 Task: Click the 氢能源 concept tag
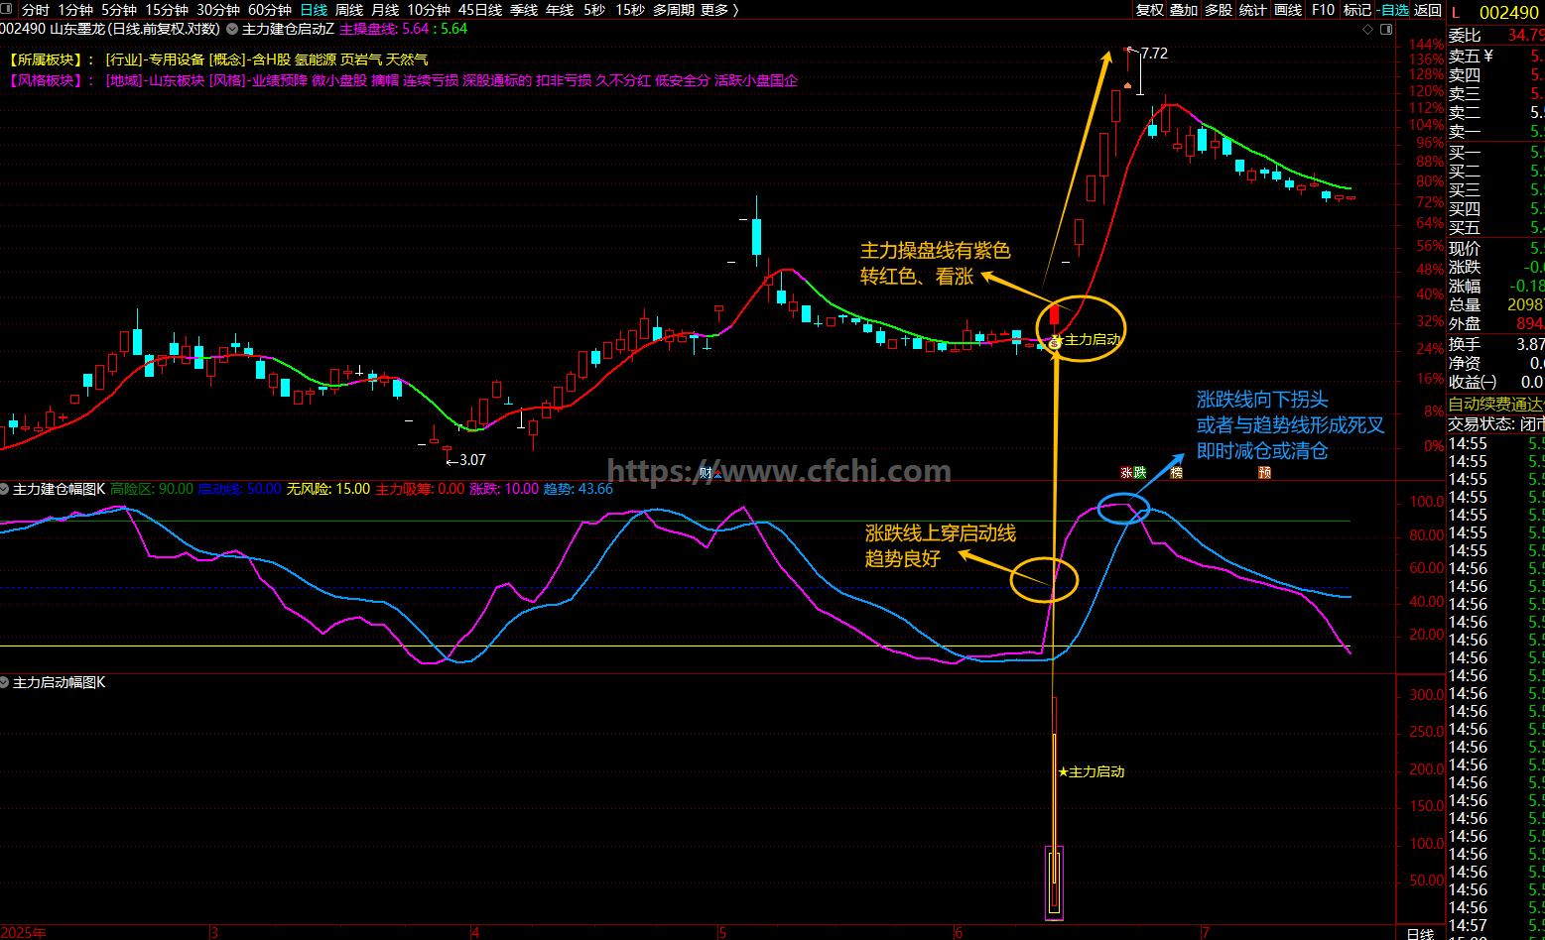tap(316, 59)
